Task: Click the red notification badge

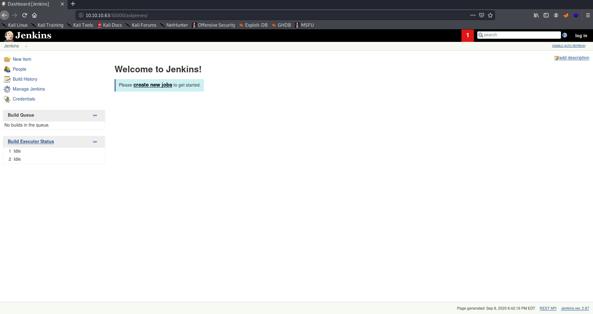Action: (467, 35)
